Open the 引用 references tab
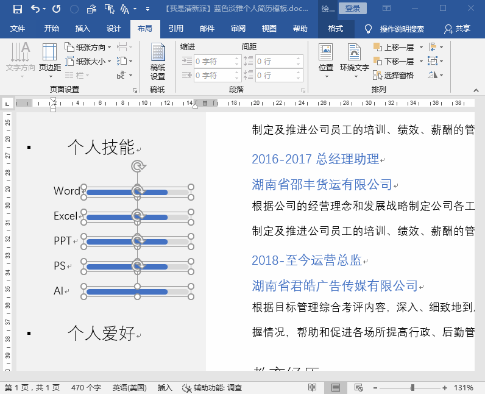485x394 pixels. (176, 29)
